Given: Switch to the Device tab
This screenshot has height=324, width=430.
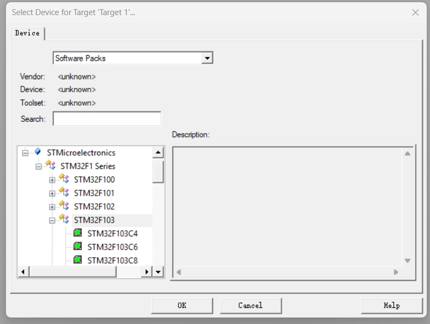Looking at the screenshot, I should tap(28, 33).
